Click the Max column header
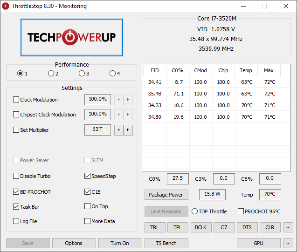Screen dimensions: 297x252 (269, 70)
